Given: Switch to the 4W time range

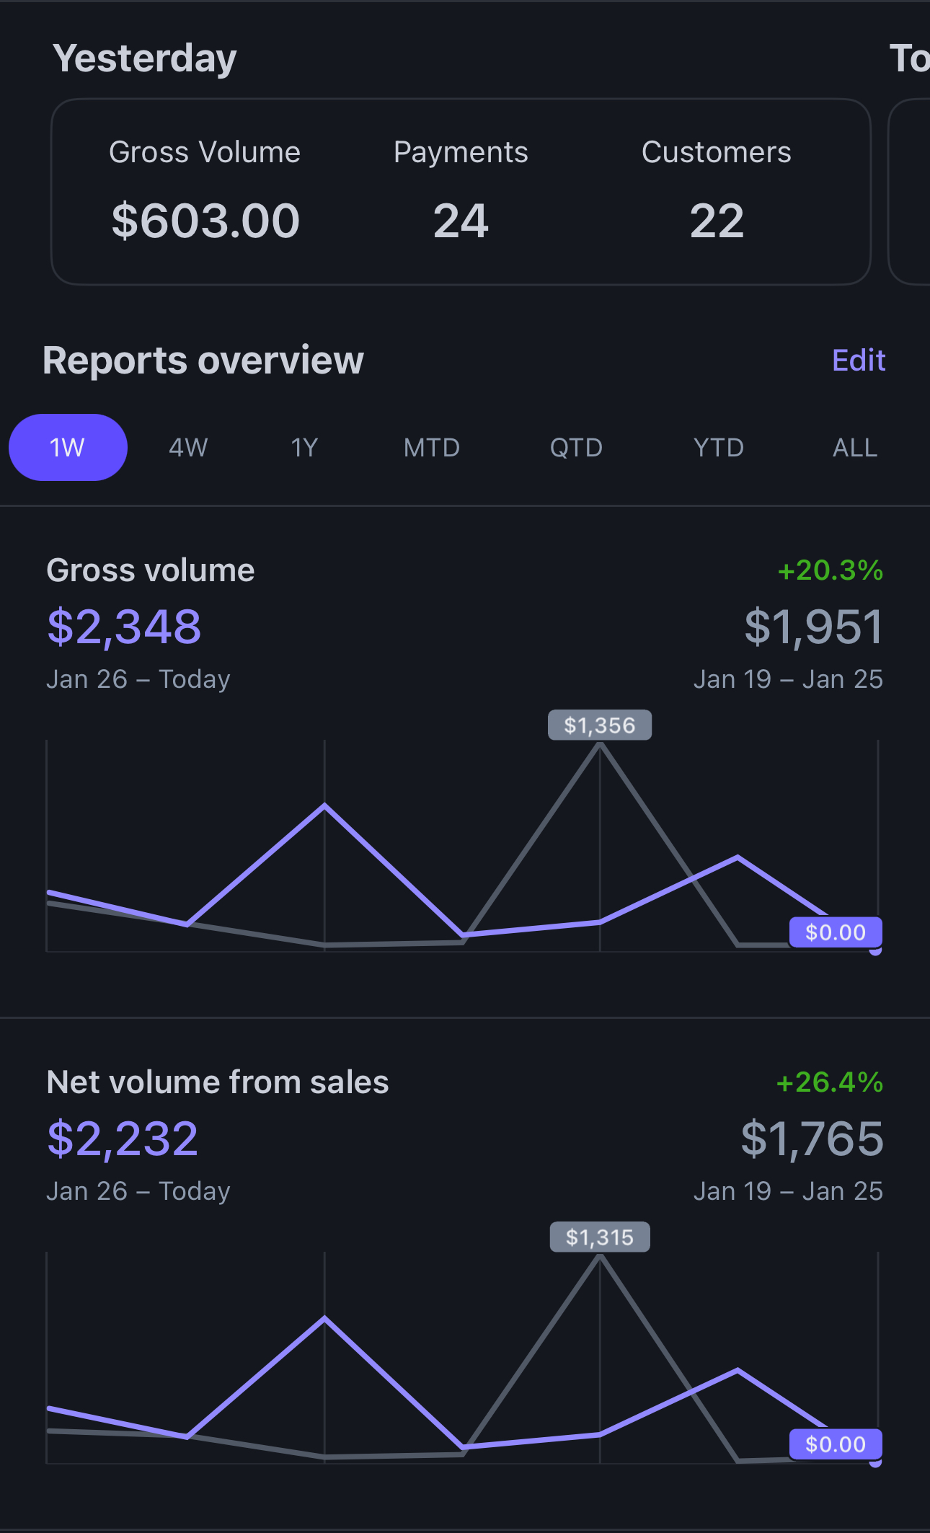Looking at the screenshot, I should tap(188, 448).
